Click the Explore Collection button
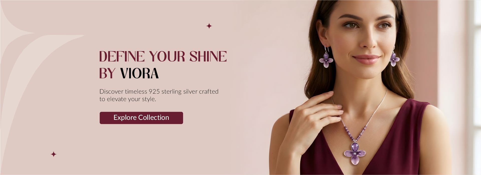Viewport: 481px width, 175px height. (x=141, y=118)
